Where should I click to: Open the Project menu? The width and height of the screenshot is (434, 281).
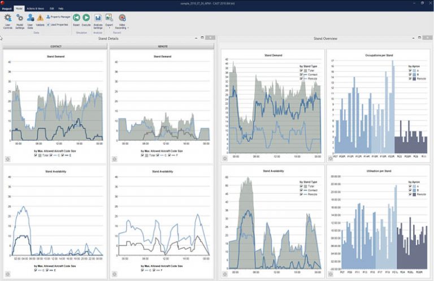[7, 9]
